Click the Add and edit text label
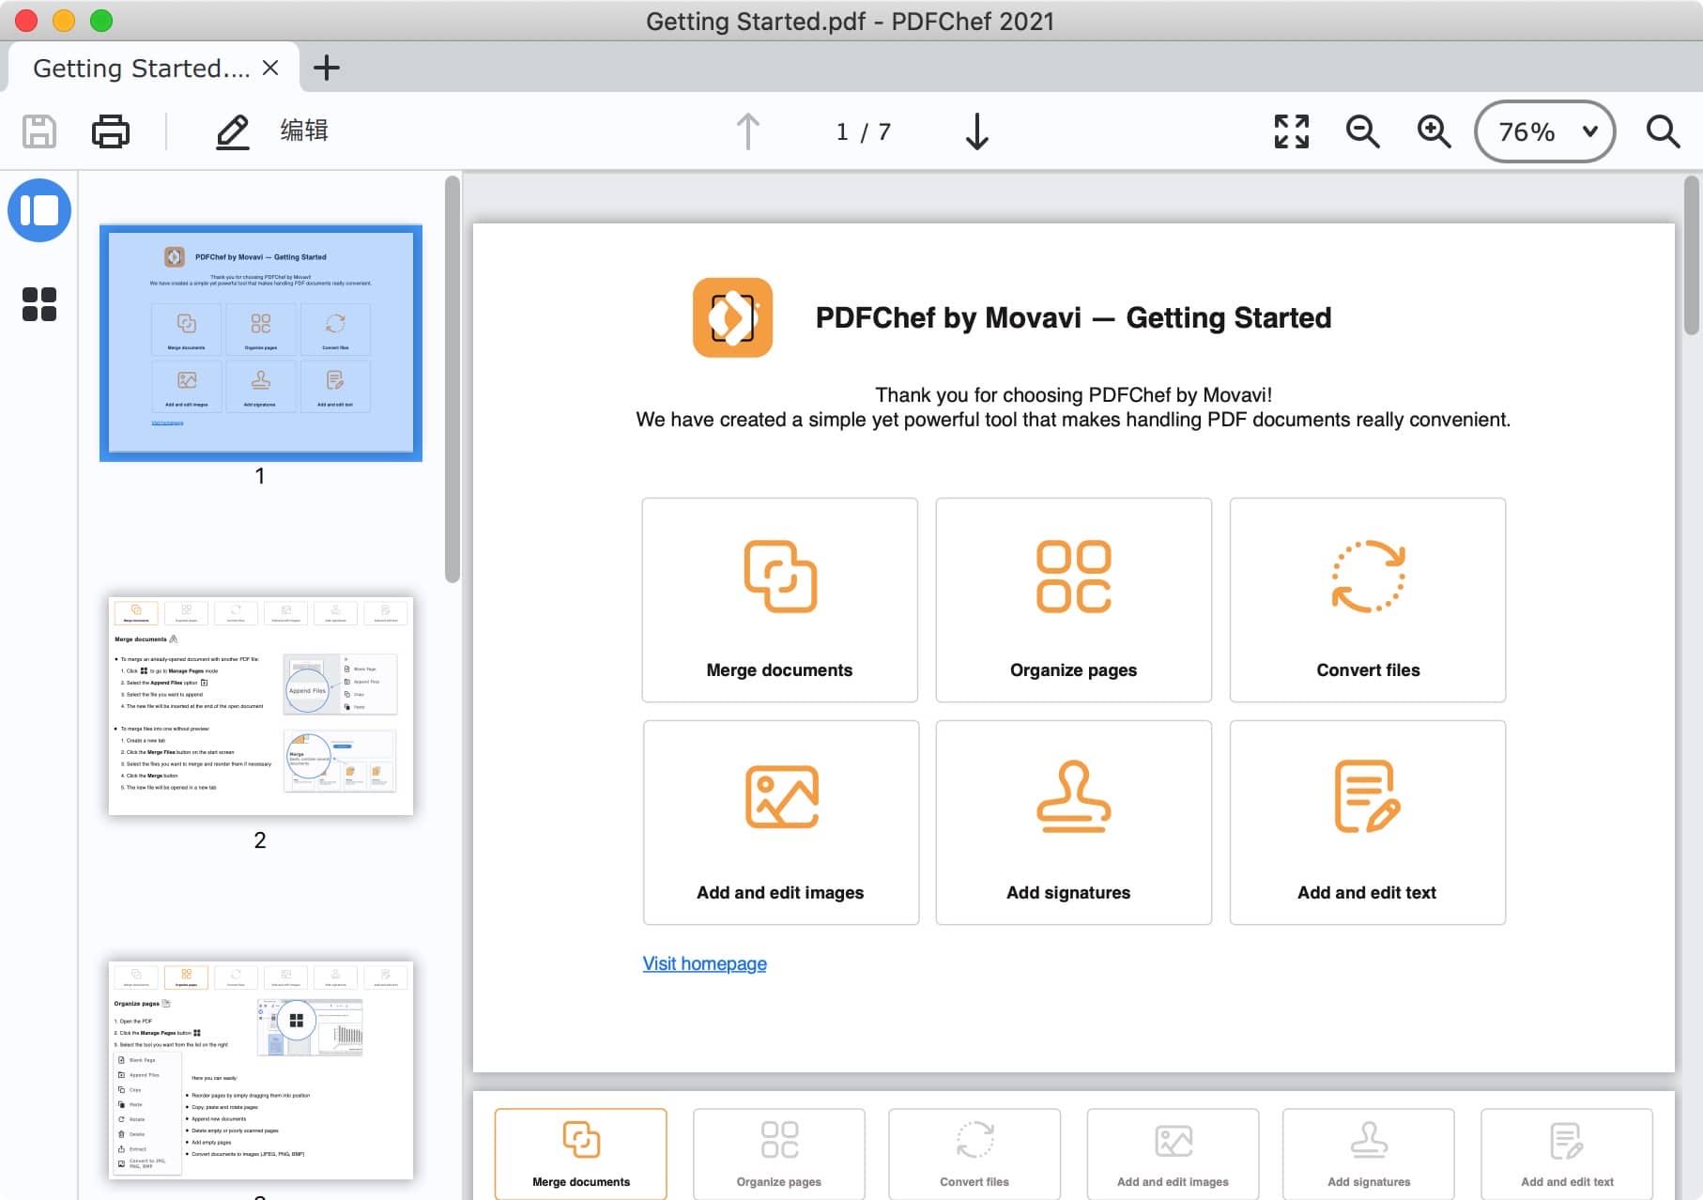 click(1367, 893)
